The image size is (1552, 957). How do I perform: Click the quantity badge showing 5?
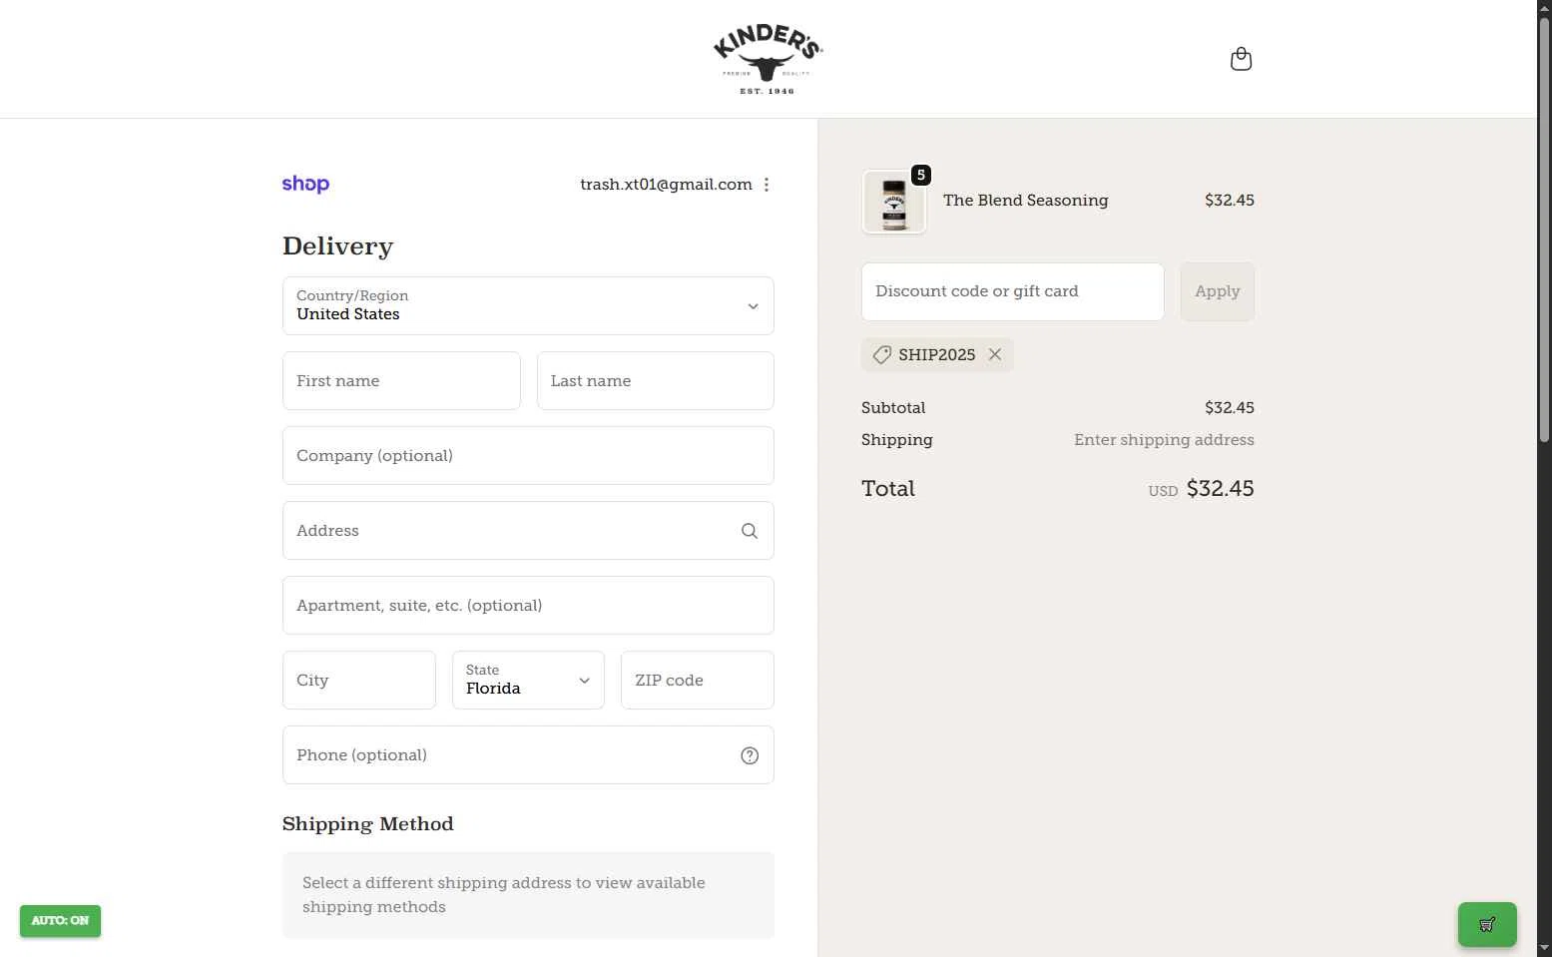click(920, 175)
